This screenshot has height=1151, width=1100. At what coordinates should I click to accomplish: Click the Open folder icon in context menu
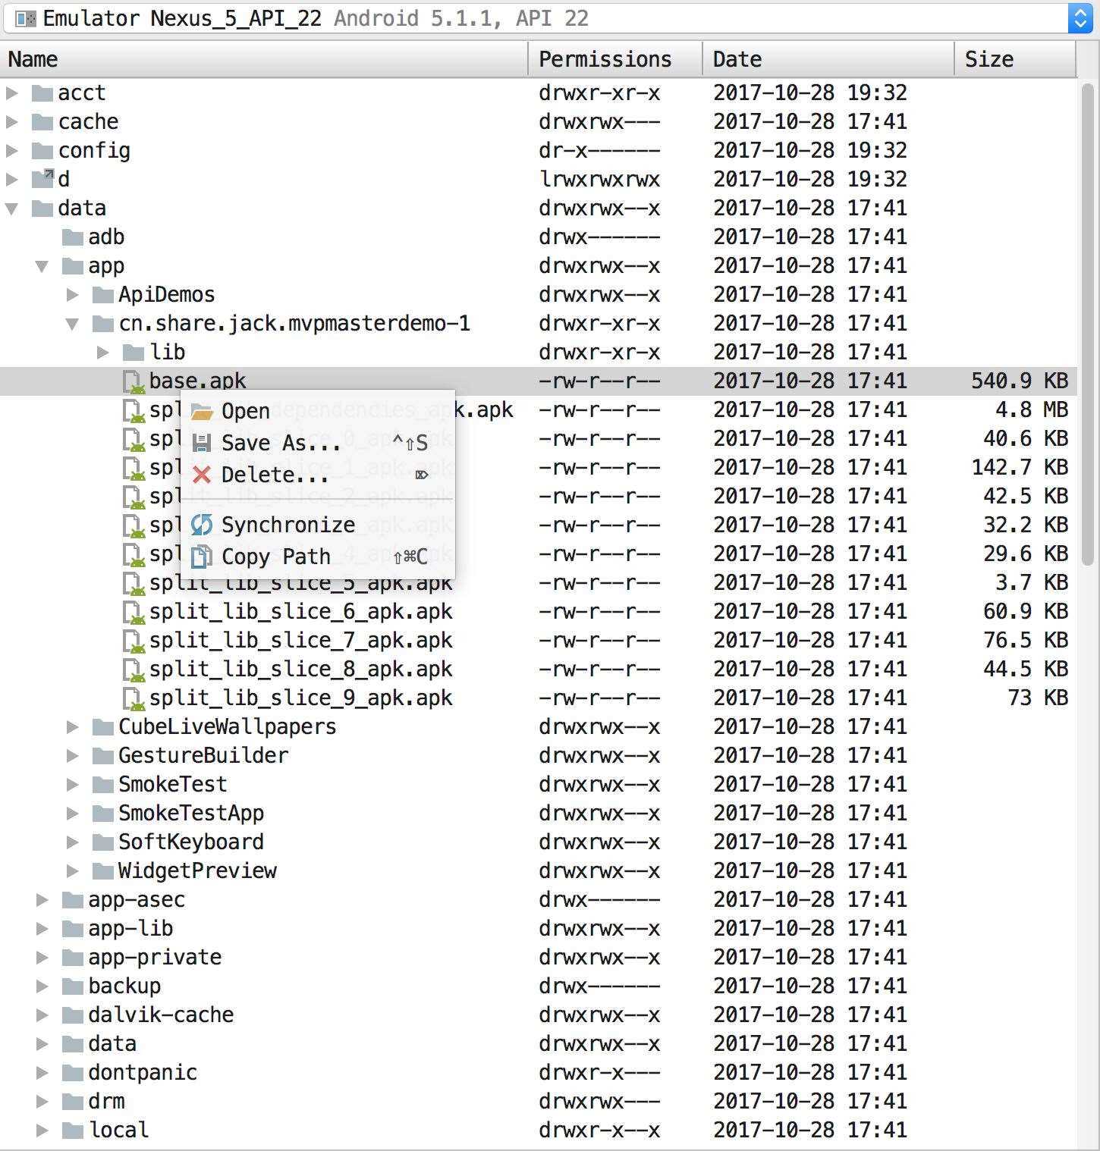pyautogui.click(x=202, y=412)
